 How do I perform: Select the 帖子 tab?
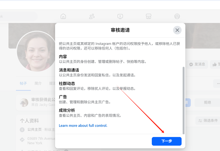pos(23,83)
